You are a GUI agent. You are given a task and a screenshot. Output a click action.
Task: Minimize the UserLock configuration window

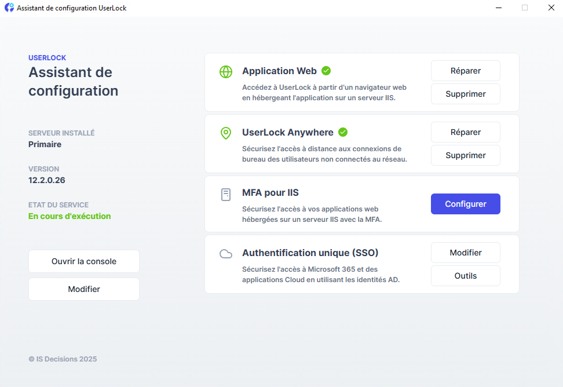pos(499,8)
